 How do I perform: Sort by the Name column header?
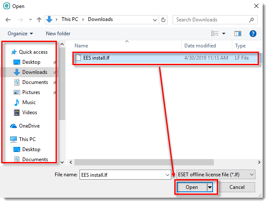[81, 46]
